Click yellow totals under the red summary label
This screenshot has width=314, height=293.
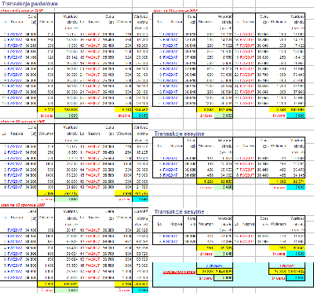(287, 272)
